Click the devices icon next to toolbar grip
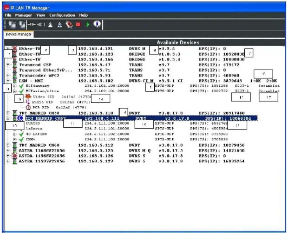 (x=12, y=25)
